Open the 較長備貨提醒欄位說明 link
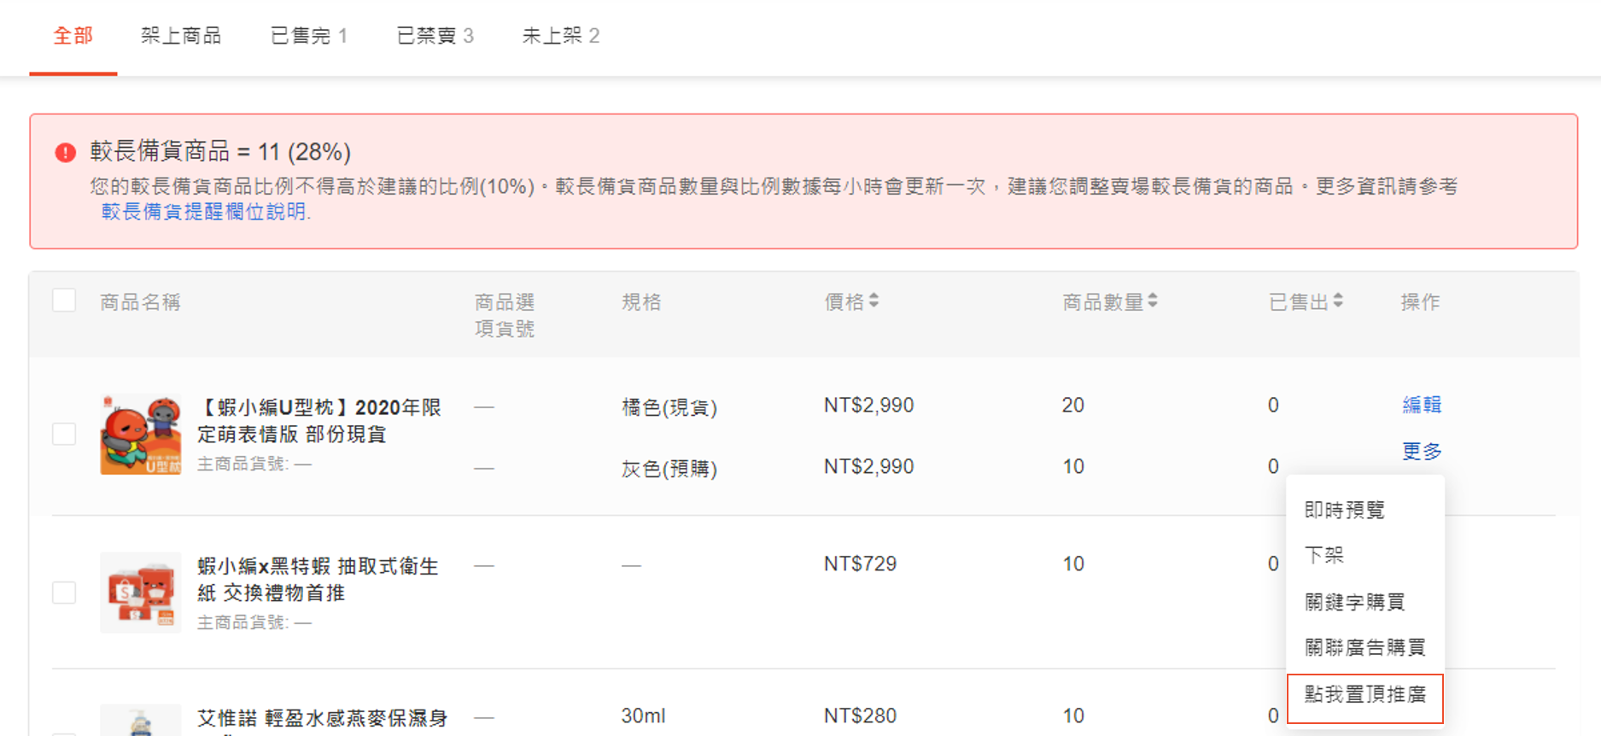Image resolution: width=1601 pixels, height=736 pixels. [205, 212]
